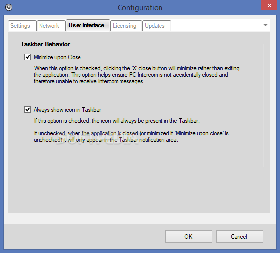
Task: Switch to the Settings tab
Action: click(x=22, y=26)
